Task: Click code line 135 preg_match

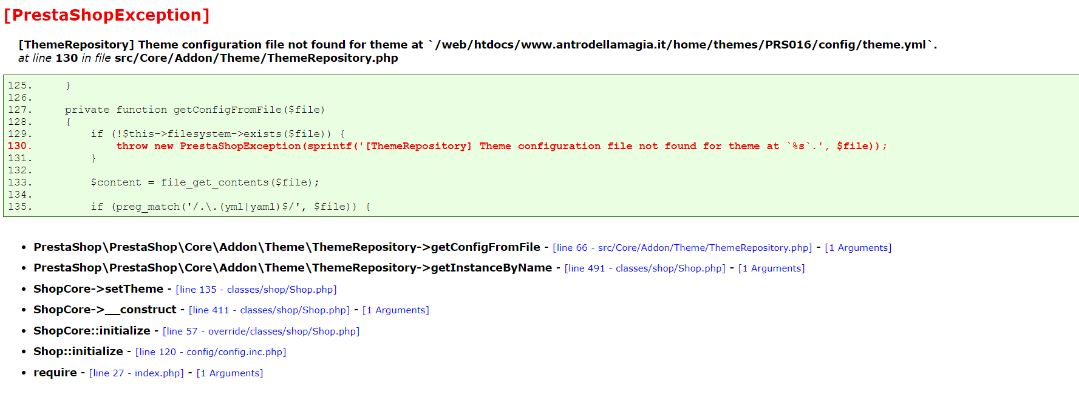Action: point(231,206)
